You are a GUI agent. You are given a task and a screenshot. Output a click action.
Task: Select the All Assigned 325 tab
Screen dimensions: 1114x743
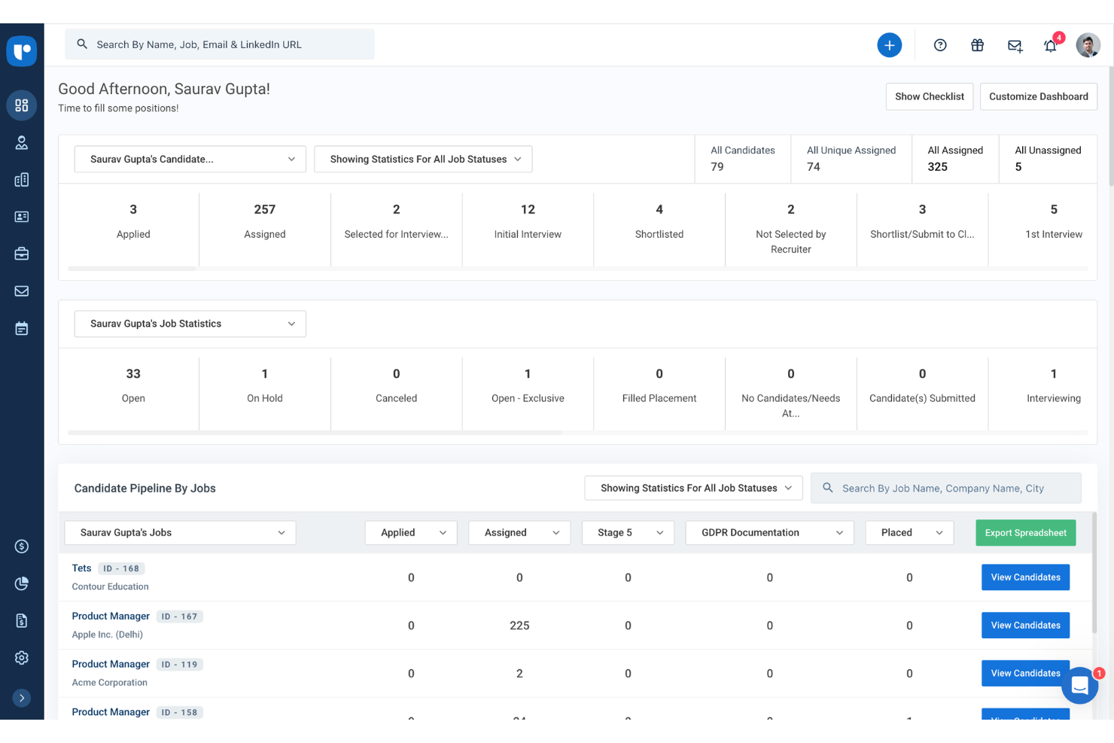(x=955, y=159)
